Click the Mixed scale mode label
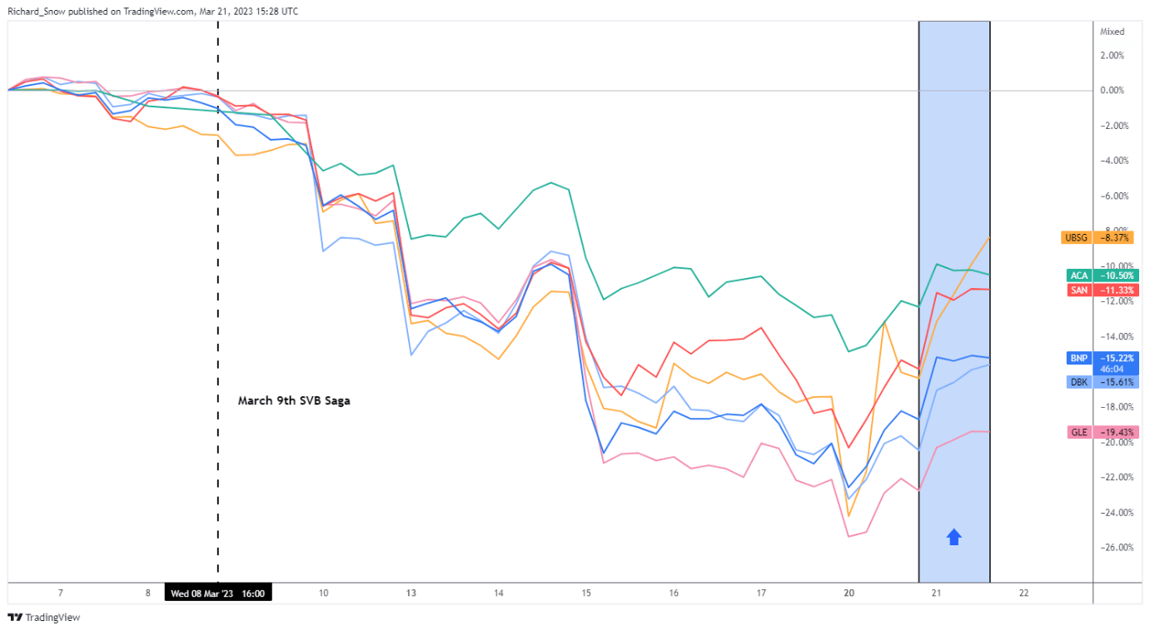 [1112, 32]
